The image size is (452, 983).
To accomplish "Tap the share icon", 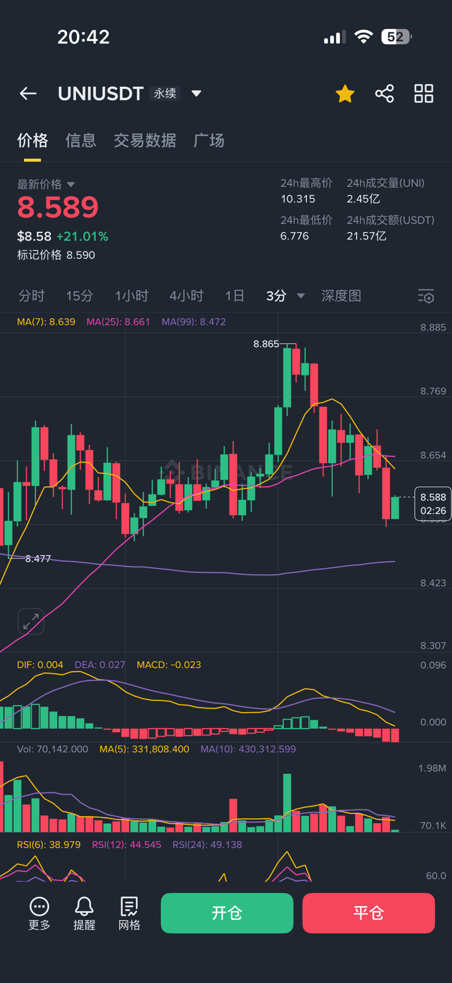I will coord(384,93).
